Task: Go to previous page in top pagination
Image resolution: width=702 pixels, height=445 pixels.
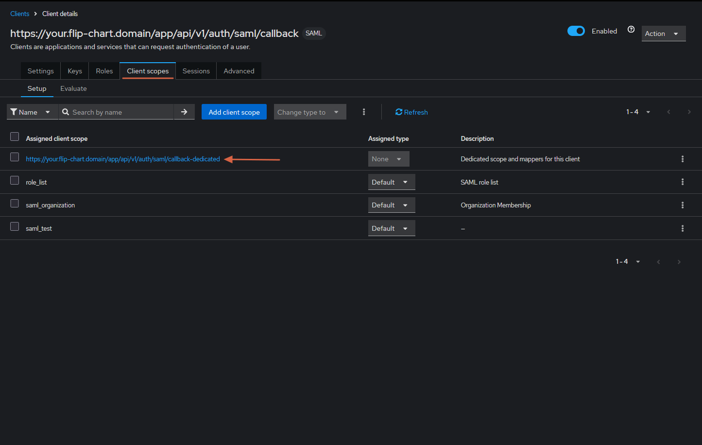Action: point(669,112)
